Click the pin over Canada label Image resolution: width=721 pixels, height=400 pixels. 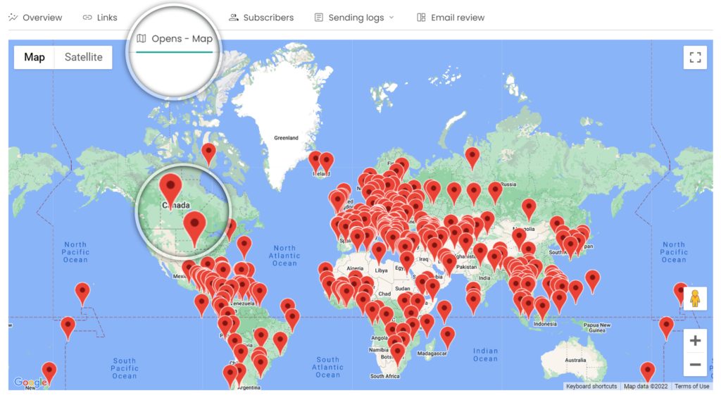(x=170, y=191)
